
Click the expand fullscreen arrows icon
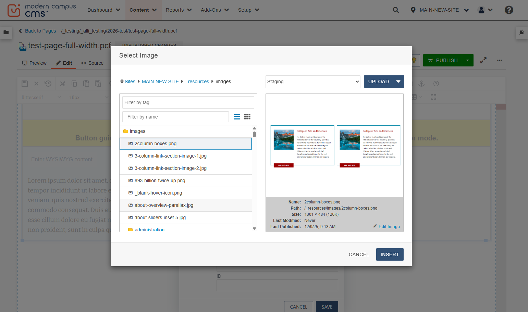483,60
